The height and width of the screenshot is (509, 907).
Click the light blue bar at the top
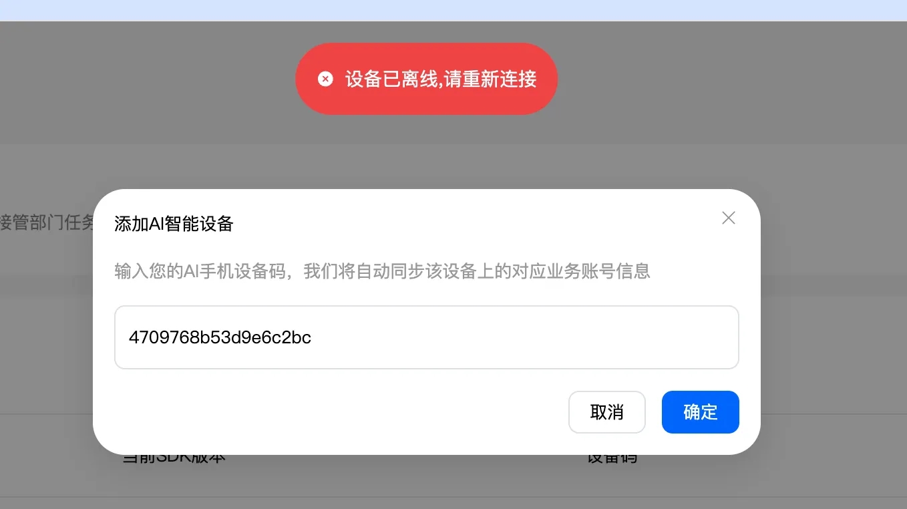click(x=453, y=10)
